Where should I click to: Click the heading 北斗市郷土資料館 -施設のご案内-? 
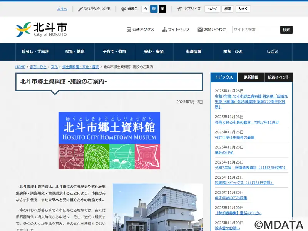pyautogui.click(x=64, y=81)
